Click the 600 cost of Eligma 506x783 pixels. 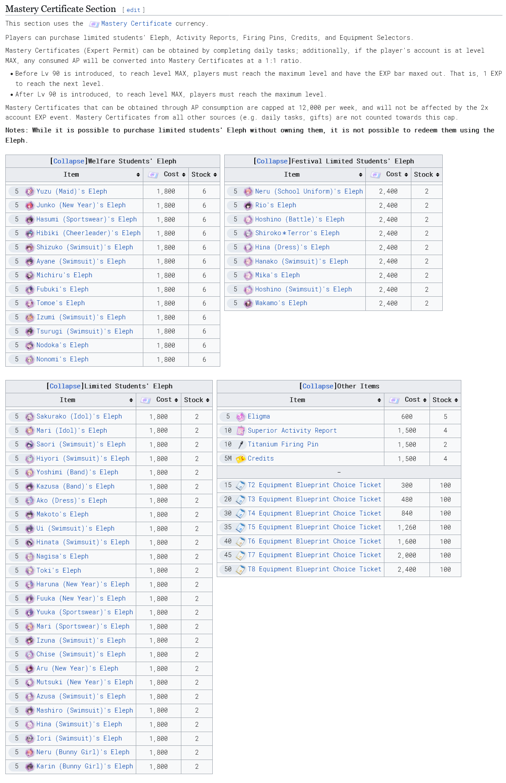[x=407, y=417]
